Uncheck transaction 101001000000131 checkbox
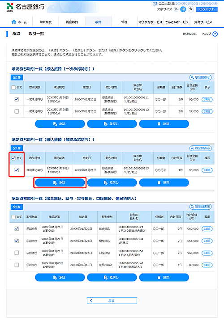224x326 pixels. pyautogui.click(x=17, y=241)
